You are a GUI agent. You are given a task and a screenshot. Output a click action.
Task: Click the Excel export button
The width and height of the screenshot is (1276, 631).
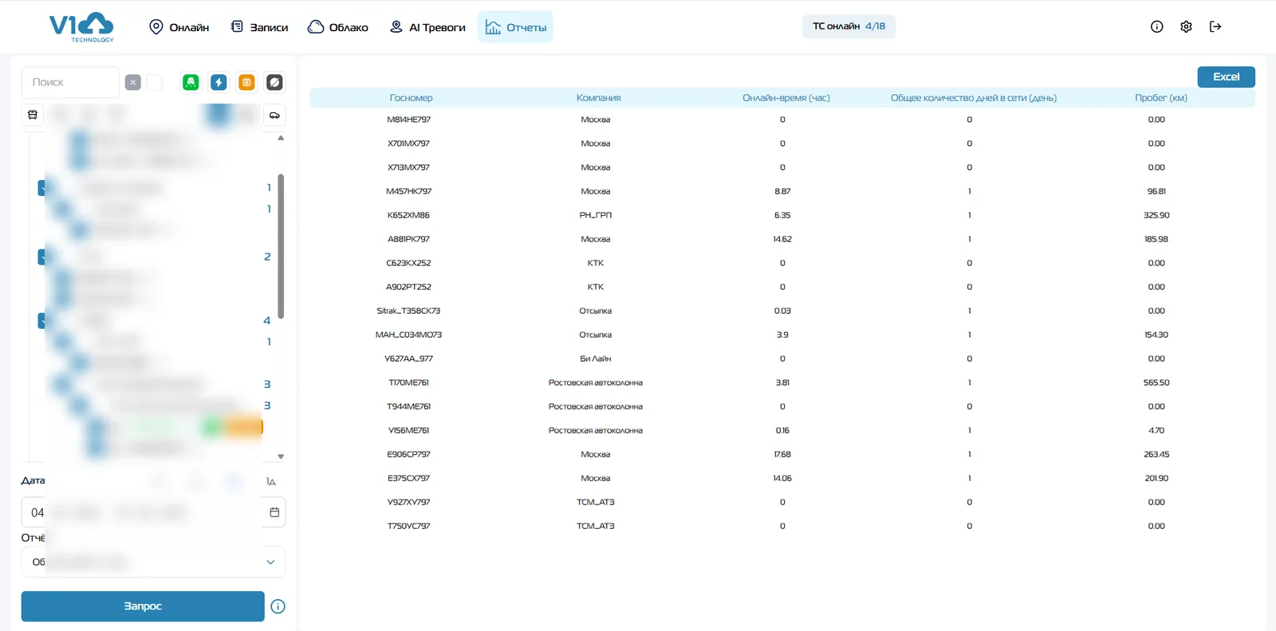pos(1226,76)
